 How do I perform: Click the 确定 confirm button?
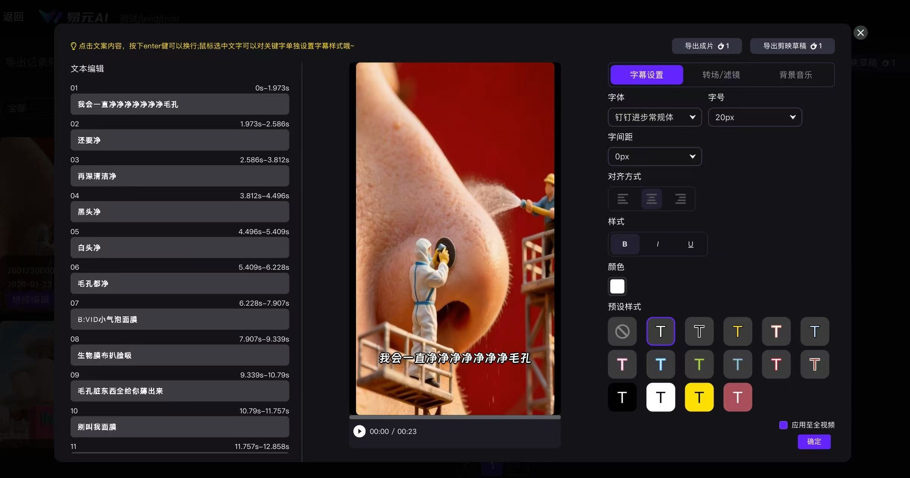814,441
